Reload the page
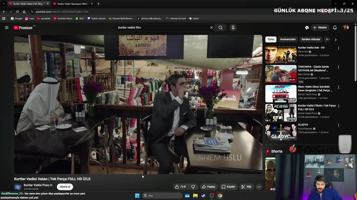357x200 pixels. 17,12
